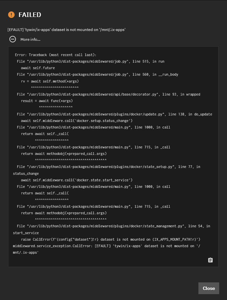Click the "result = await func(*args)" line
The width and height of the screenshot is (227, 300).
47,101
